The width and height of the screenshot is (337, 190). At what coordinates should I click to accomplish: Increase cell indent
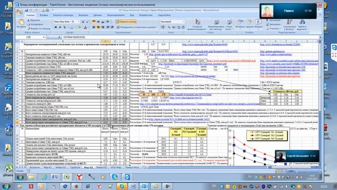pyautogui.click(x=112, y=27)
